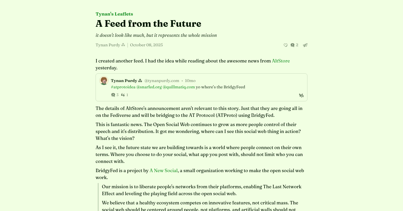This screenshot has height=211, width=403.
Task: Share the article via paper plane icon
Action: pos(305,45)
